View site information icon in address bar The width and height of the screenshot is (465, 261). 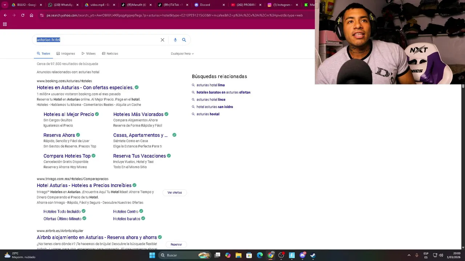click(x=42, y=15)
